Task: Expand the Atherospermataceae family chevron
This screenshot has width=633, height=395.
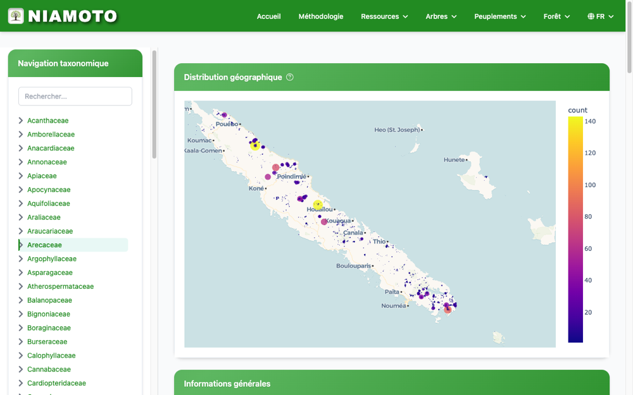Action: pos(21,286)
